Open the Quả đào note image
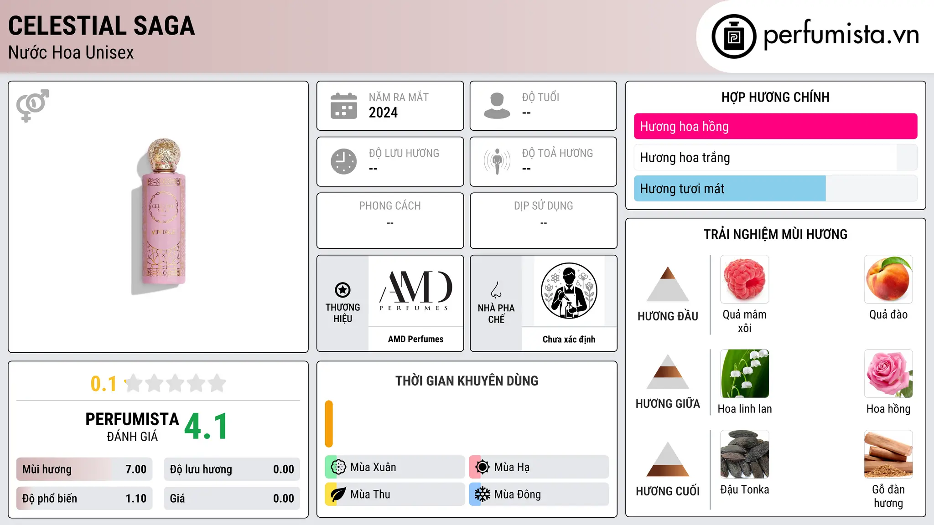 click(x=888, y=279)
